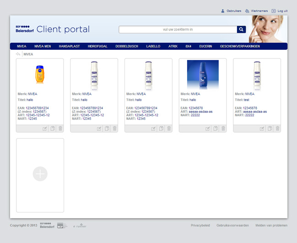The width and height of the screenshot is (297, 243).
Task: Edit the product titled test
Action: coord(262,129)
